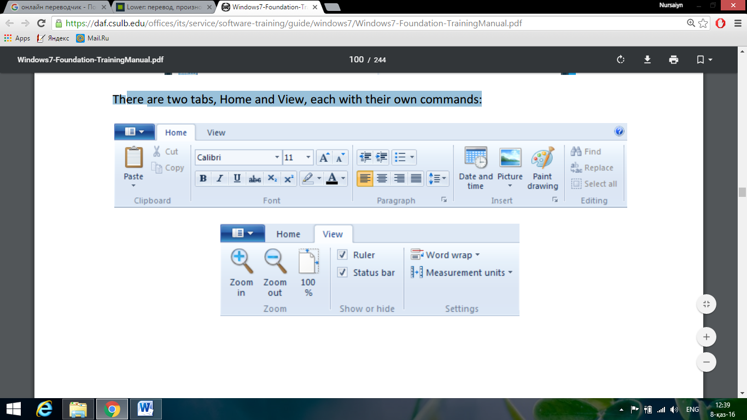Click the PDF viewer fit-to-page button
Viewport: 747px width, 420px height.
coord(707,304)
